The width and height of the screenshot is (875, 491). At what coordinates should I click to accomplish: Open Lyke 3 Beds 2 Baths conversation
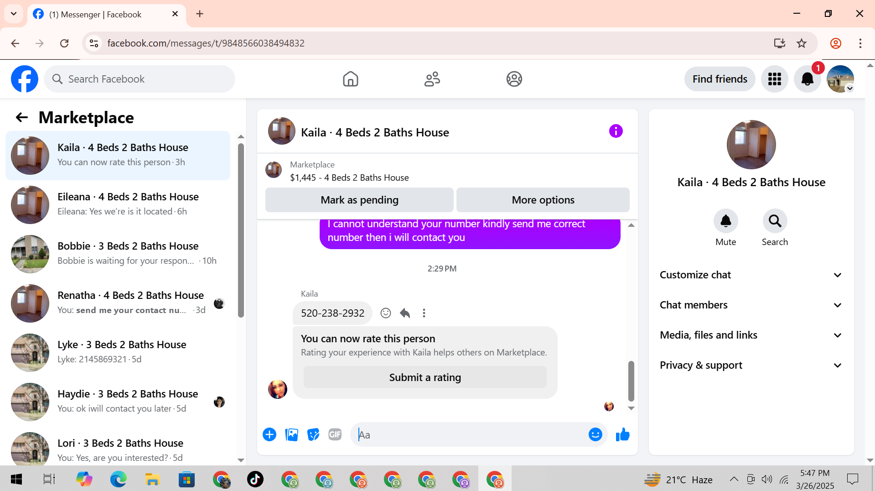(118, 352)
